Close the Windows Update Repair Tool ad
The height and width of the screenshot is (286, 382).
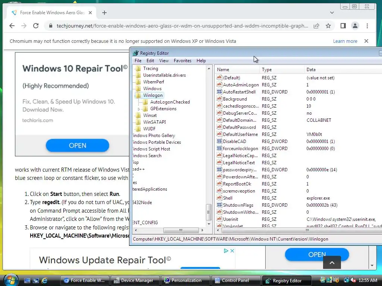pyautogui.click(x=232, y=251)
